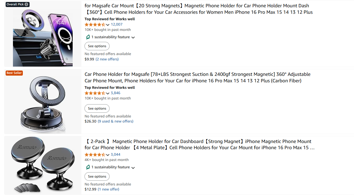Expand sustainability feature dropdown on first product
Screen dimensions: 354x195
click(x=133, y=37)
